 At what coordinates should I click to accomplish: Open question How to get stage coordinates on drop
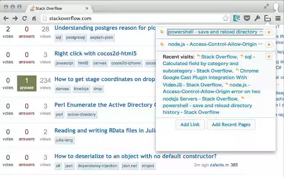point(105,79)
